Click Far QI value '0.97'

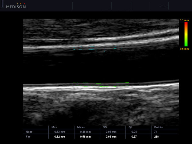point(134,137)
